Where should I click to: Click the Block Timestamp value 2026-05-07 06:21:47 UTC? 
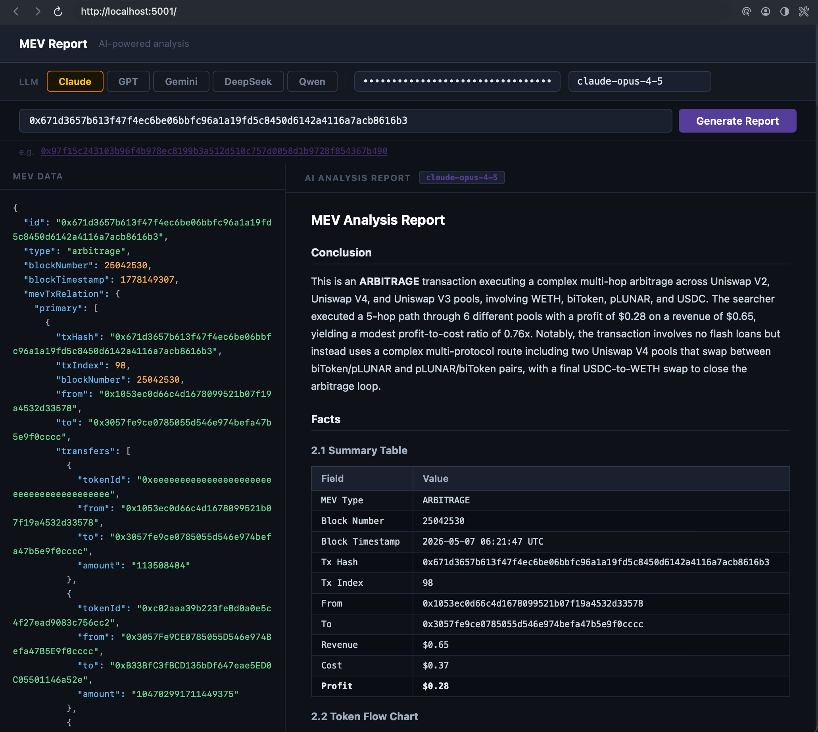[x=483, y=541]
